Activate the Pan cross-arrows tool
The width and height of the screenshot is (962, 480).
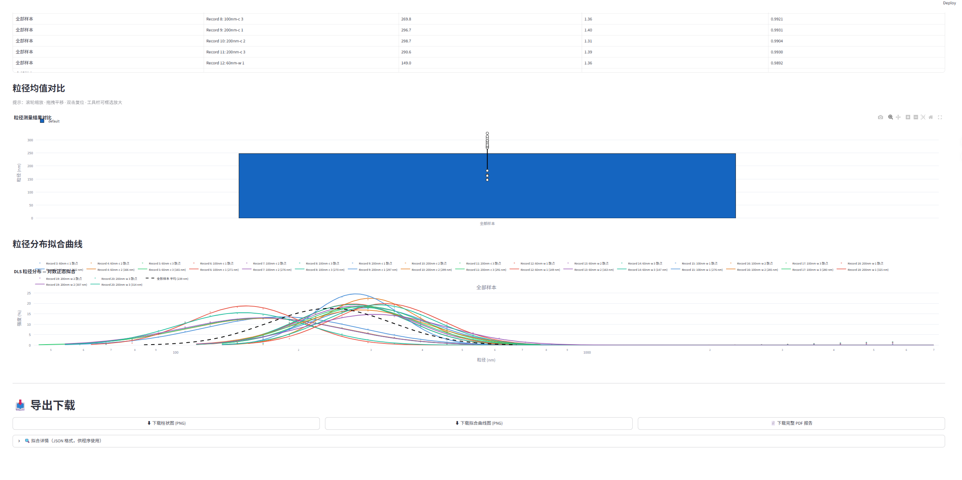(898, 117)
